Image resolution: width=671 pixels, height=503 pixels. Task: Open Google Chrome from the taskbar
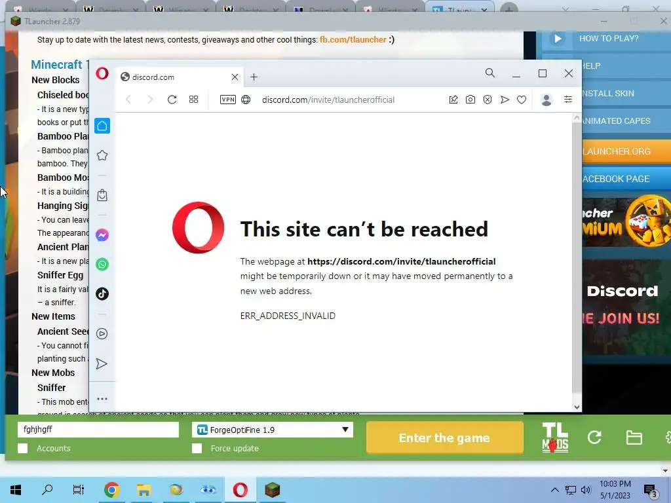(111, 489)
